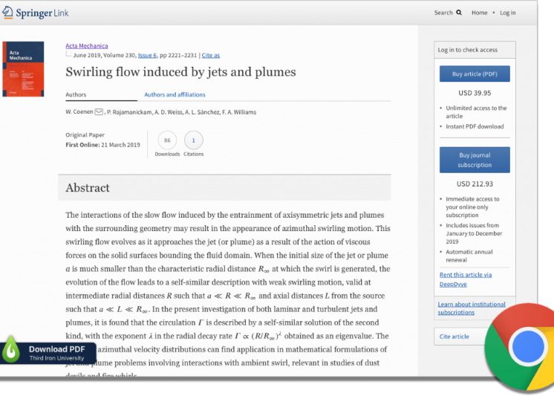This screenshot has width=554, height=396.
Task: Click author name W. Coenen
Action: 79,112
